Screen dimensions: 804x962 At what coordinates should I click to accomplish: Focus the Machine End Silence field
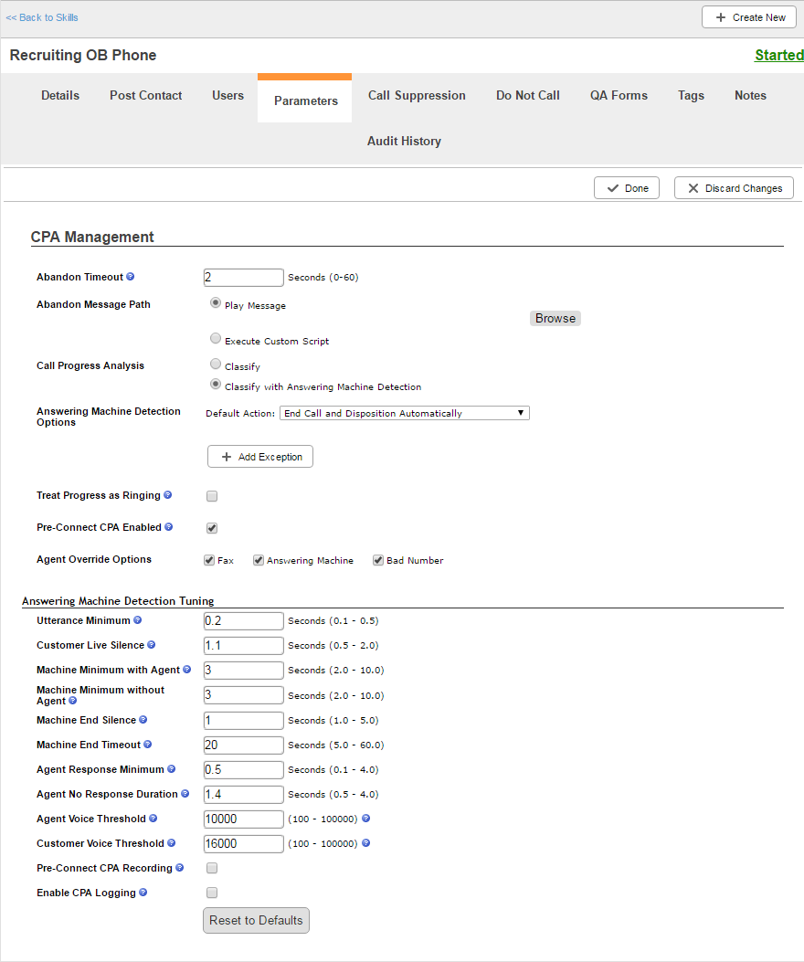244,720
